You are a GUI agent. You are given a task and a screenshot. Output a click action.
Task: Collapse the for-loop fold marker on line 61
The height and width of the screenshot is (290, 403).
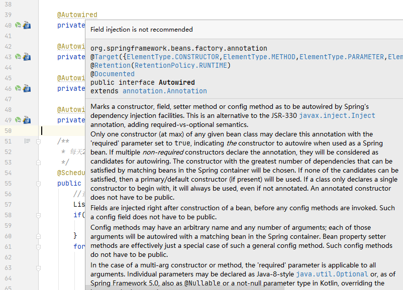(38, 247)
